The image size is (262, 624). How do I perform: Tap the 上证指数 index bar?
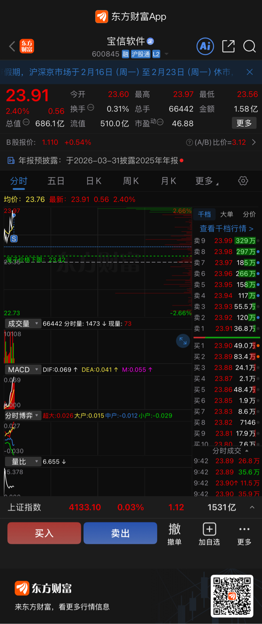(x=131, y=507)
